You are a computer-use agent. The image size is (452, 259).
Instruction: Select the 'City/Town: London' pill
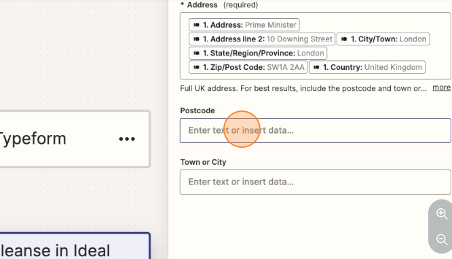coord(383,39)
